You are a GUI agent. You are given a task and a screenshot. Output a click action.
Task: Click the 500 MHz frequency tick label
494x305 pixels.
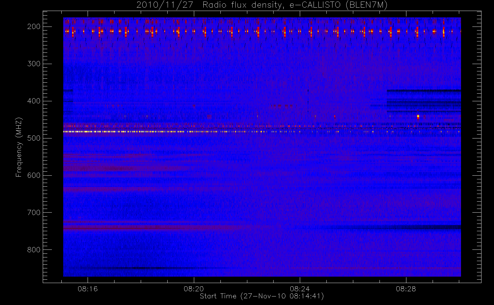click(34, 138)
